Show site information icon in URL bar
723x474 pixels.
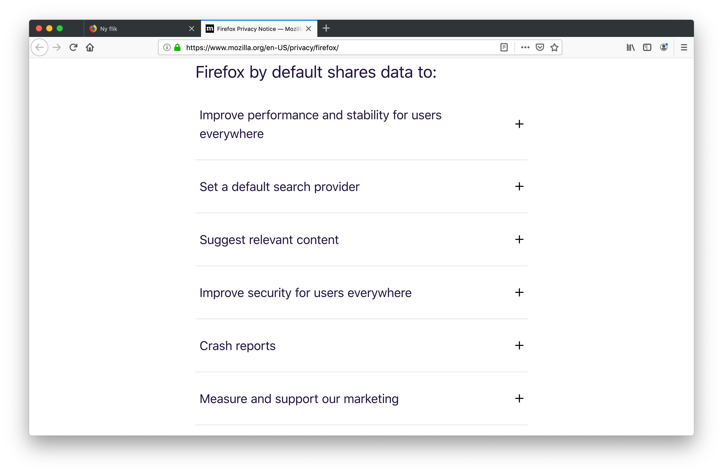tap(167, 48)
